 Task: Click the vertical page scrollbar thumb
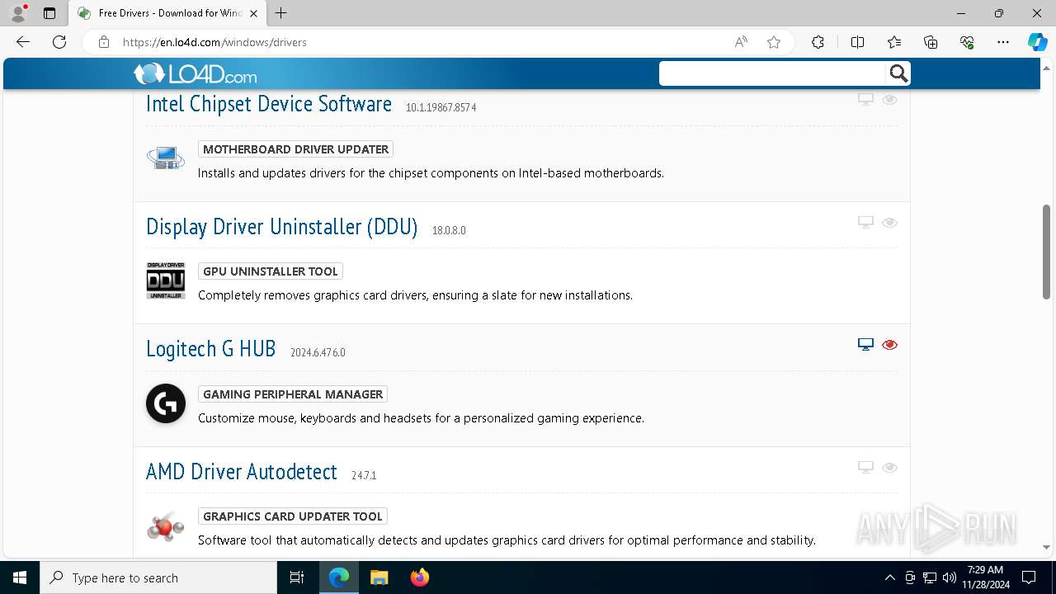point(1047,252)
